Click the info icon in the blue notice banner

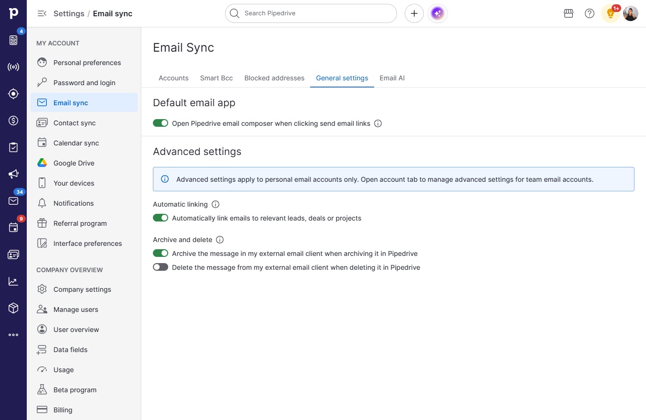tap(165, 179)
